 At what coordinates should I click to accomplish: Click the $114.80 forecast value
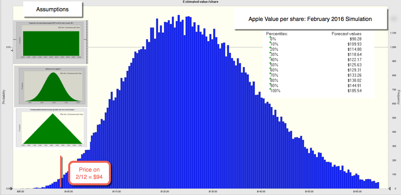[355, 49]
